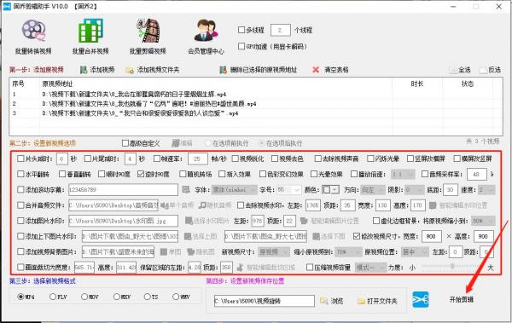Tick 片头减时 checkbox

coord(20,159)
